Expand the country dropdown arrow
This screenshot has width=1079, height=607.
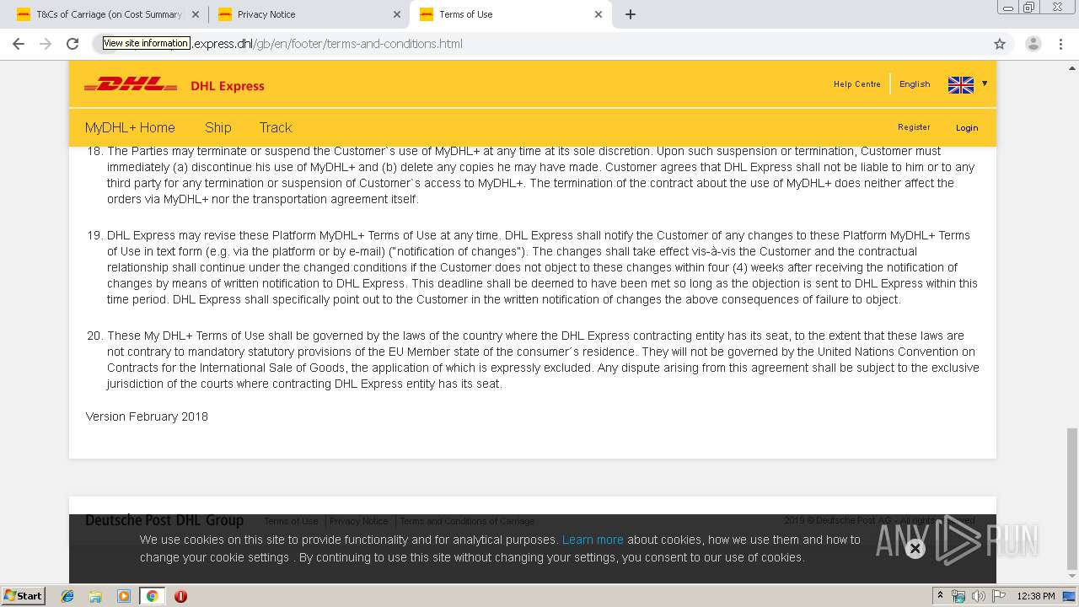985,83
